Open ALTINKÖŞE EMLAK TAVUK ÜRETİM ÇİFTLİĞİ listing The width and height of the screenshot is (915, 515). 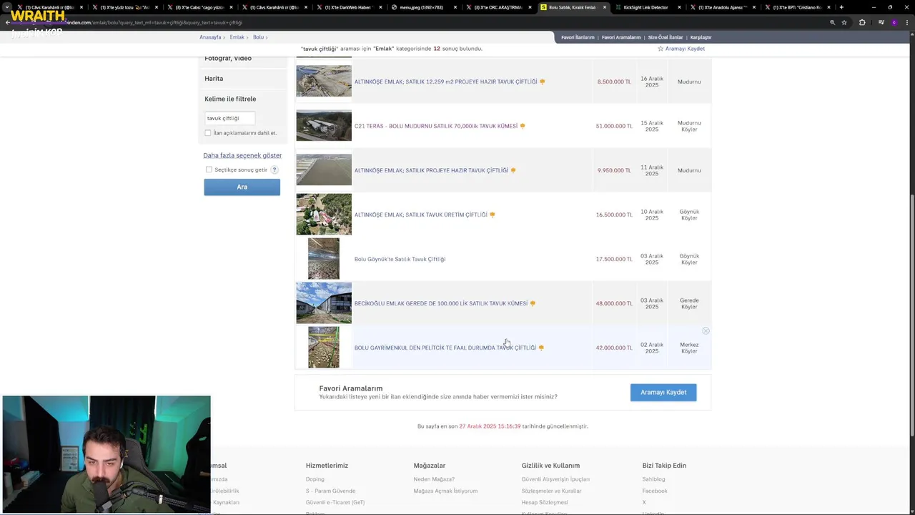tap(420, 215)
